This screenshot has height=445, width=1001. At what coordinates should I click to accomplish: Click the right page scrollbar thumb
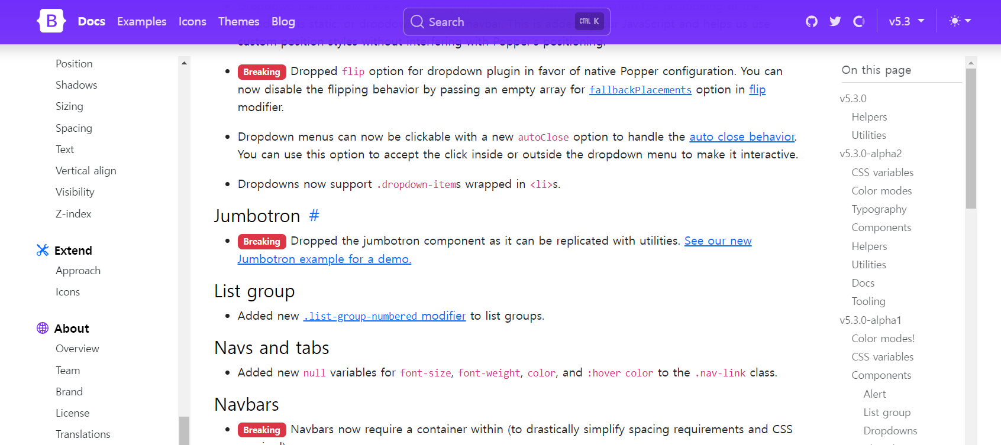click(x=971, y=138)
